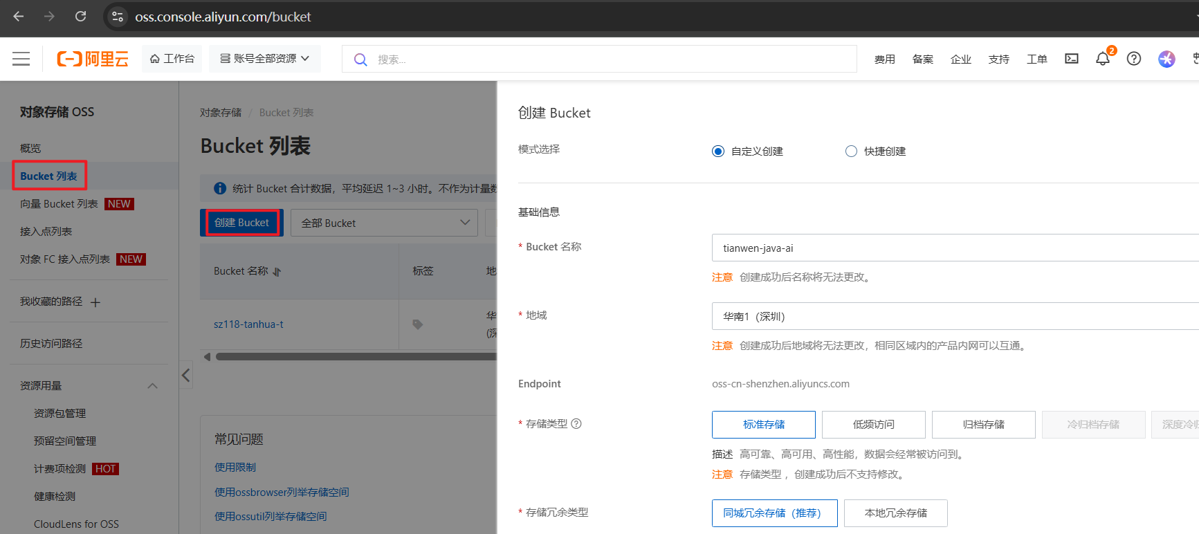The height and width of the screenshot is (534, 1199).
Task: Open 健康检测 sidebar item
Action: click(55, 496)
